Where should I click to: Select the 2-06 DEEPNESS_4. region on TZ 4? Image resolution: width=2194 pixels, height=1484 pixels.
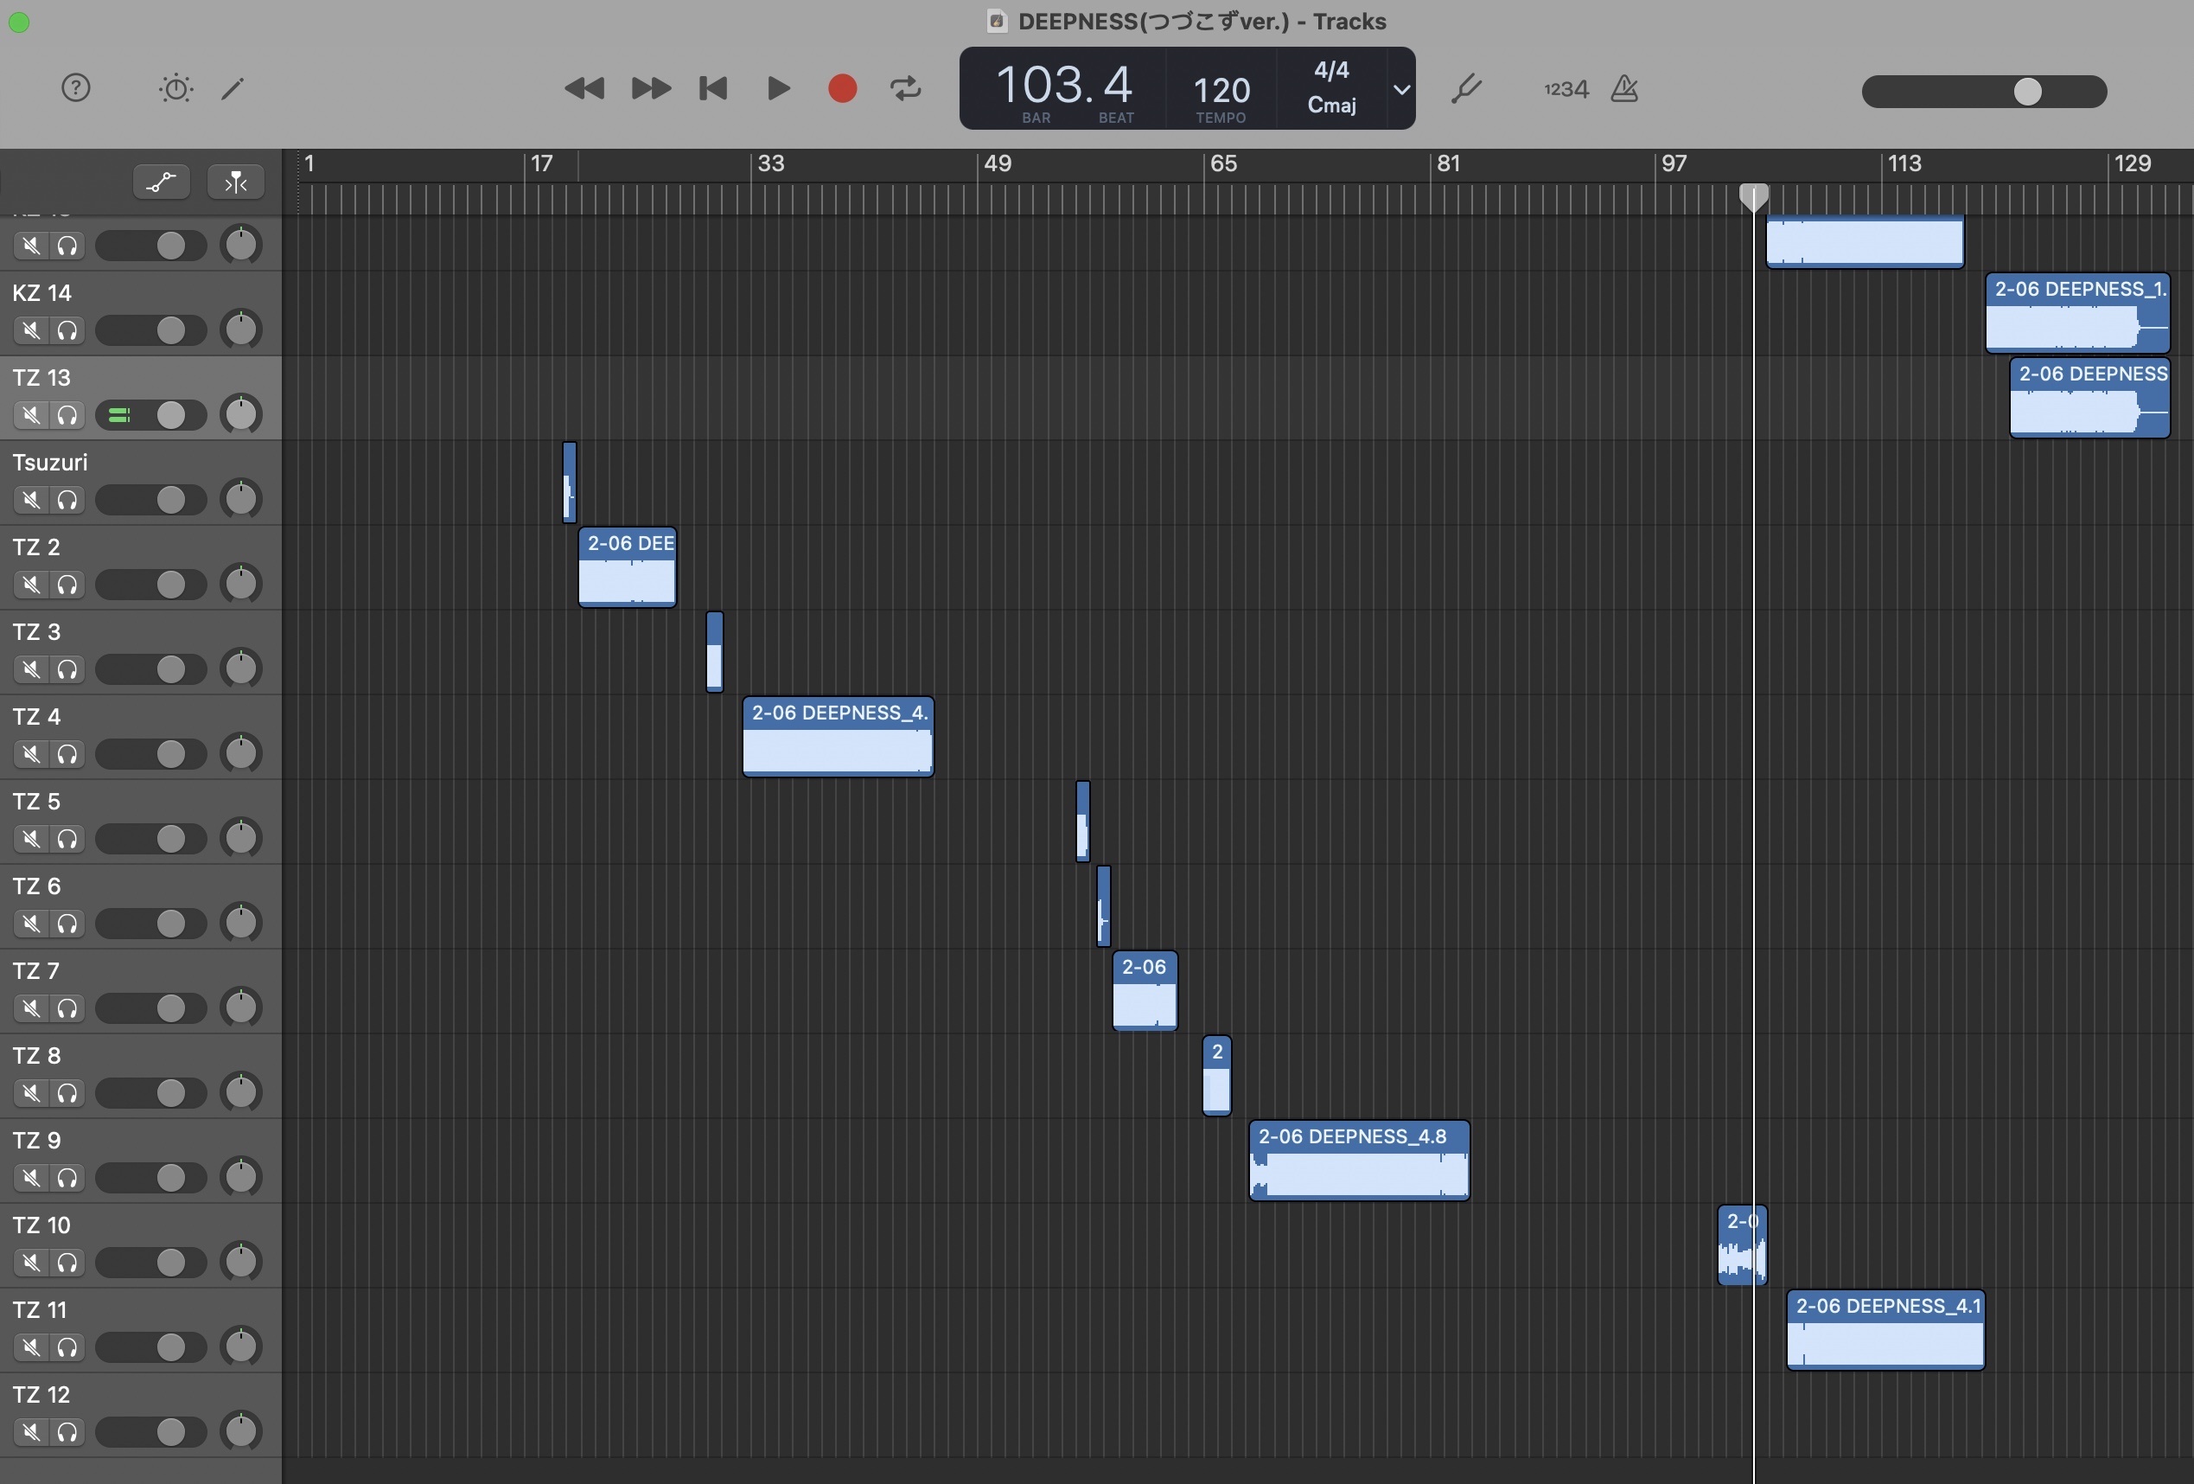(839, 737)
